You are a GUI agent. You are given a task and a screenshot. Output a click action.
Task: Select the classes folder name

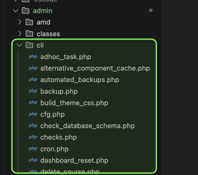[48, 34]
